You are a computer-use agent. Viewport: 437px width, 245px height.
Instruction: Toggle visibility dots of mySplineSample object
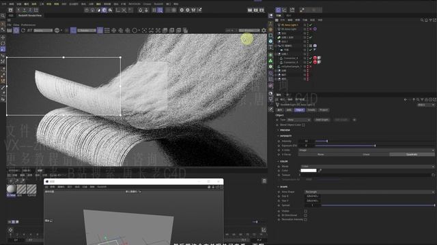[x=308, y=67]
